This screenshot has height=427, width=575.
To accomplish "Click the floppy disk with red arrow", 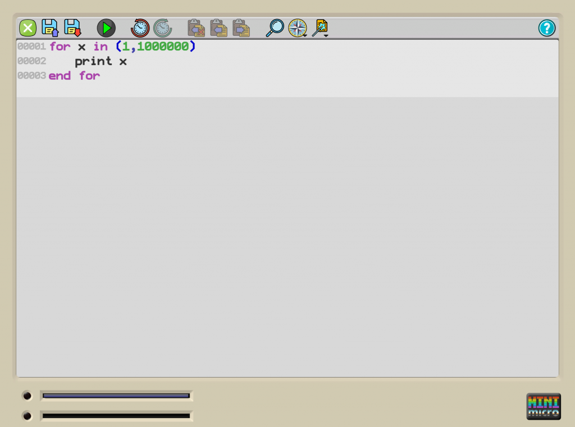I will click(x=72, y=28).
